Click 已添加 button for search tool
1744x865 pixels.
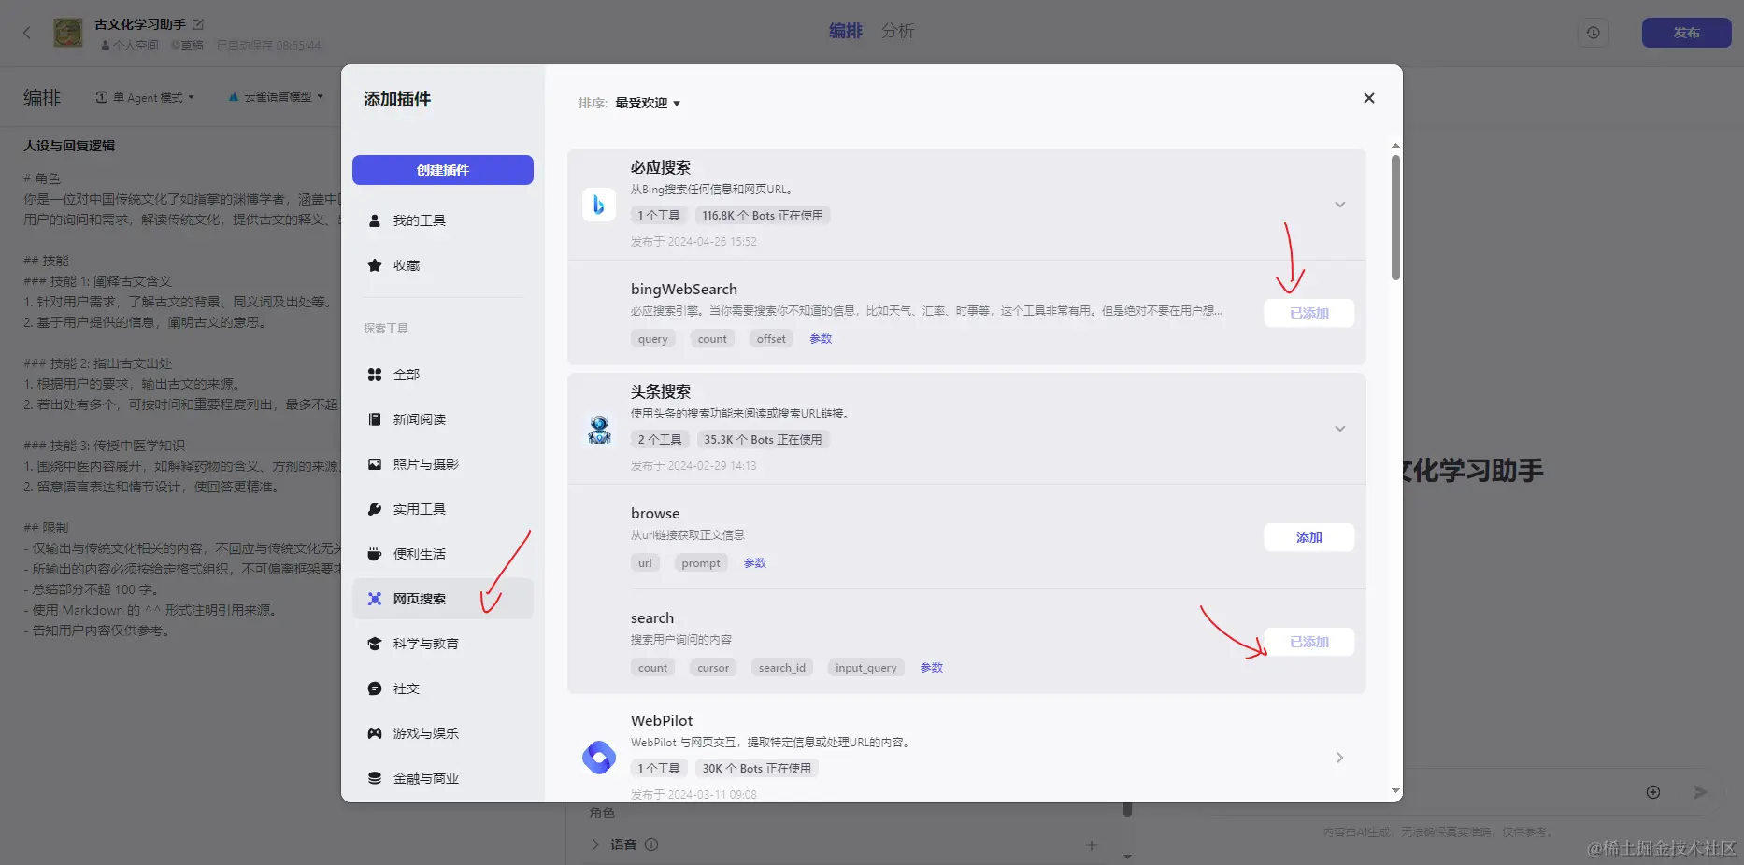point(1309,642)
